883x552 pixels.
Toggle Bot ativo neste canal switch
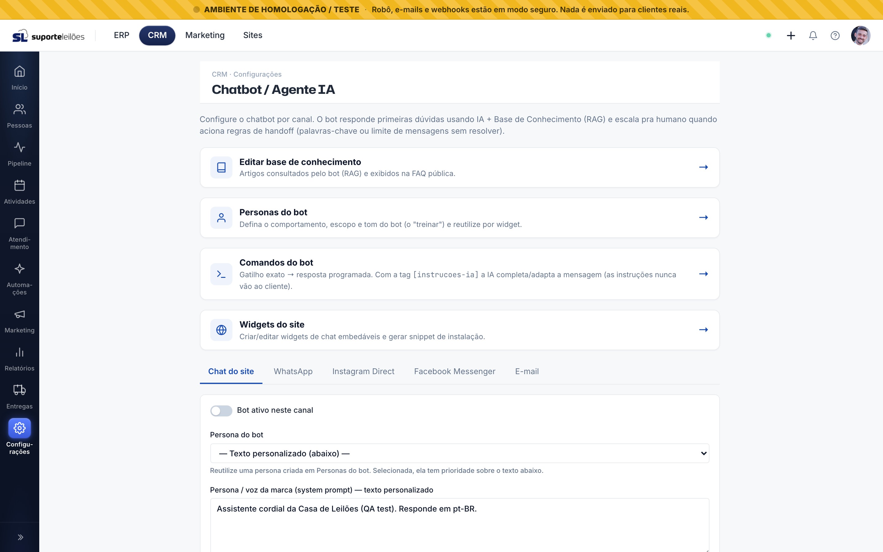click(221, 411)
